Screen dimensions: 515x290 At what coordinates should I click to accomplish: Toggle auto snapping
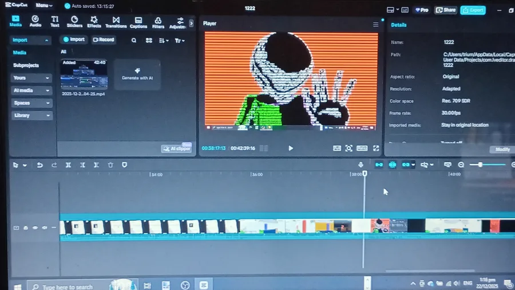click(x=393, y=164)
